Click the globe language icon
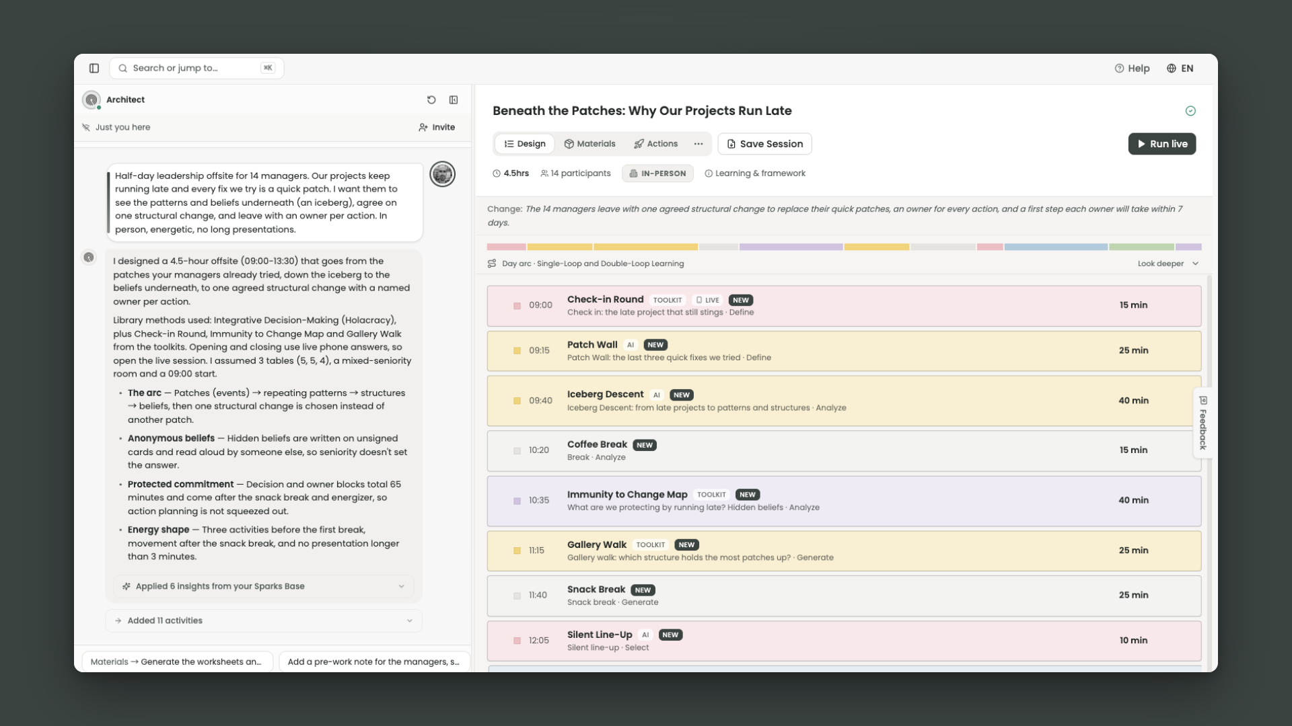1292x726 pixels. coord(1172,69)
